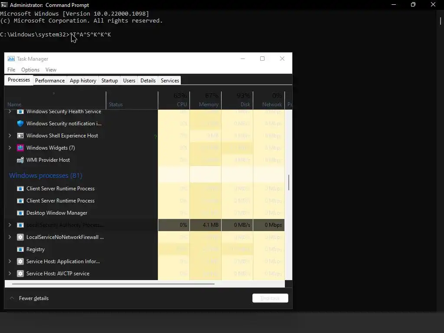The width and height of the screenshot is (444, 333).
Task: Open the File menu in Task Manager
Action: [x=11, y=70]
